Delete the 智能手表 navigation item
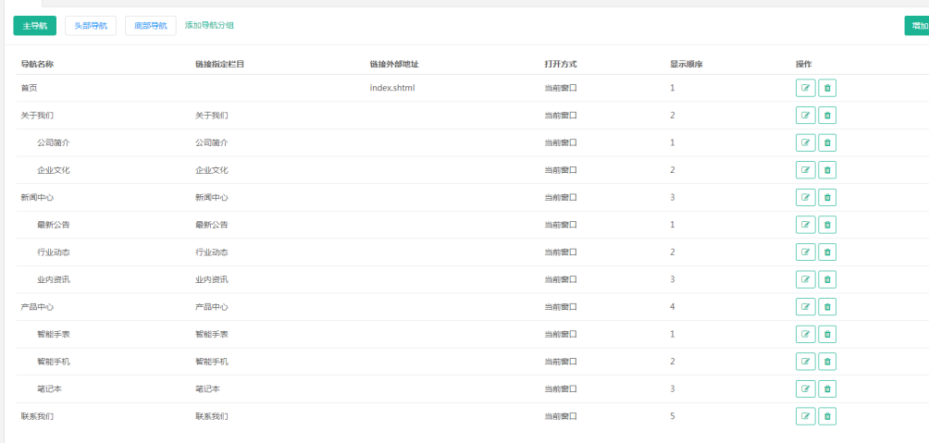 [x=827, y=334]
